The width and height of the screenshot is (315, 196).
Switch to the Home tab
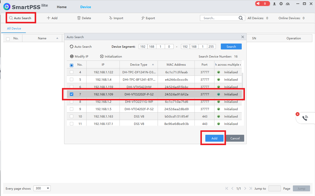[x=62, y=7]
